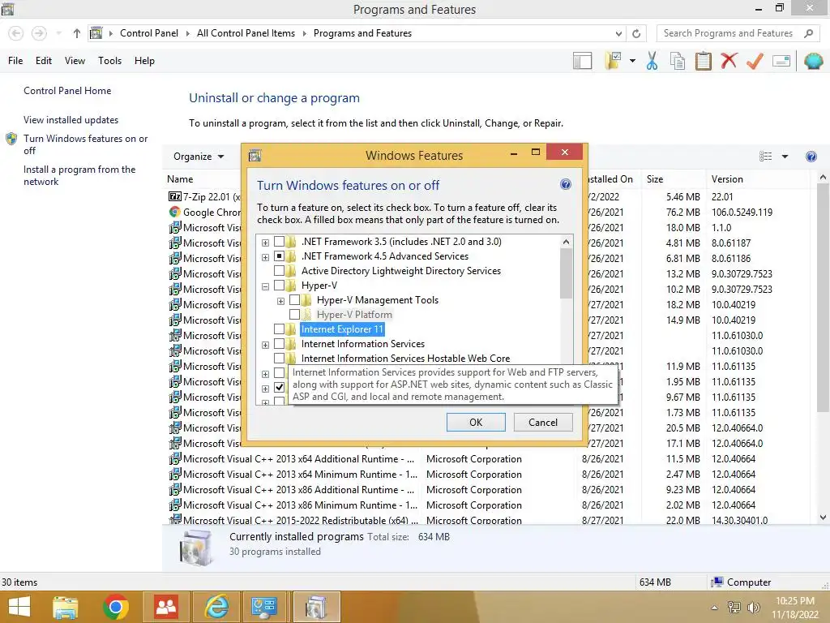
Task: Click the folder options toolbar icon
Action: pyautogui.click(x=613, y=61)
